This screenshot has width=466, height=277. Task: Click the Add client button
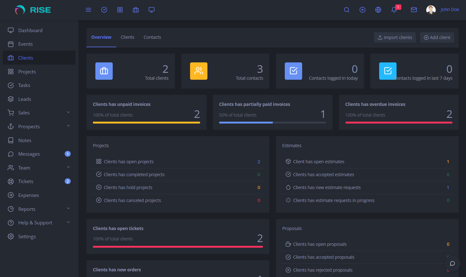click(437, 37)
